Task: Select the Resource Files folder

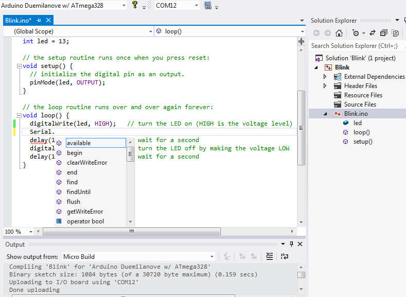Action: click(x=363, y=95)
